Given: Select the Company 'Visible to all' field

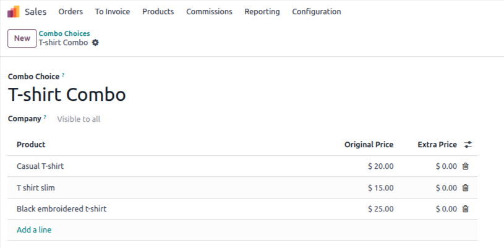Looking at the screenshot, I should (x=79, y=119).
